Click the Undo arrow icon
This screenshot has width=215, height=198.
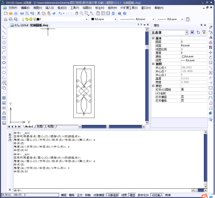click(x=60, y=13)
